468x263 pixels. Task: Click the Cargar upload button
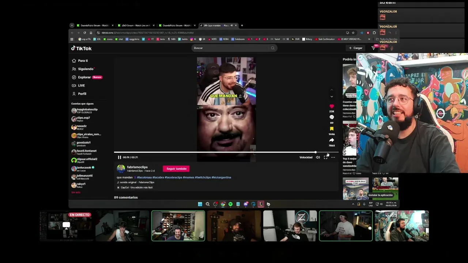[x=355, y=48]
